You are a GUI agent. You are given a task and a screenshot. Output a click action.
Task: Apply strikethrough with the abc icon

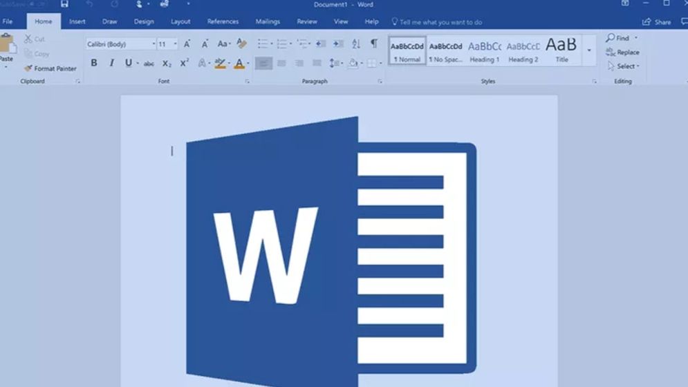(x=149, y=64)
